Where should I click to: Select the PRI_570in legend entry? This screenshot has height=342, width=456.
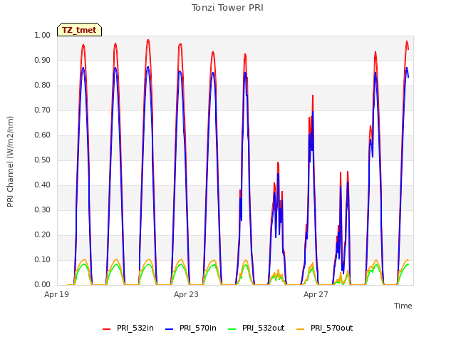(x=190, y=328)
